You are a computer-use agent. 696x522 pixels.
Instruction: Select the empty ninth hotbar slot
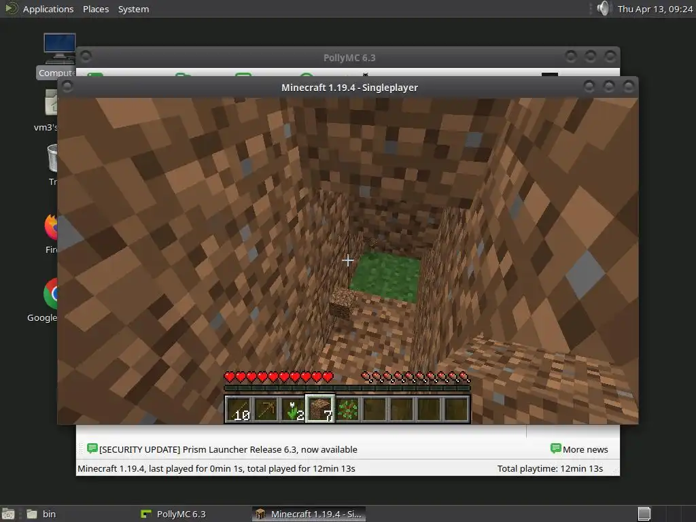click(x=456, y=408)
